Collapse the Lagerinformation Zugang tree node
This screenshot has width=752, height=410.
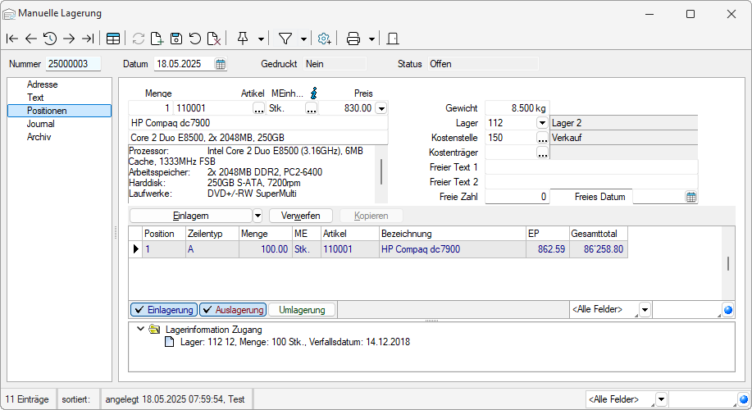[x=140, y=329]
